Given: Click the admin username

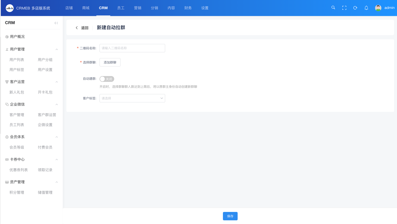Looking at the screenshot, I should (x=389, y=8).
